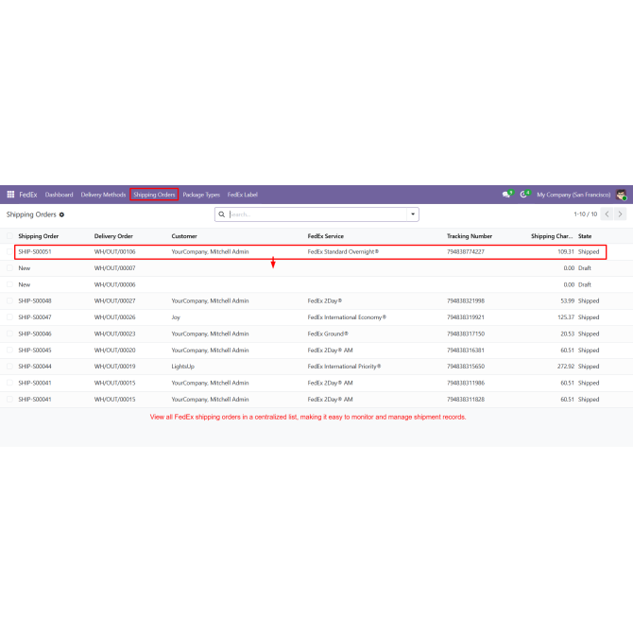Click FedEx 2Day service for WH/OUT/00027
Image resolution: width=633 pixels, height=633 pixels.
pyautogui.click(x=325, y=300)
